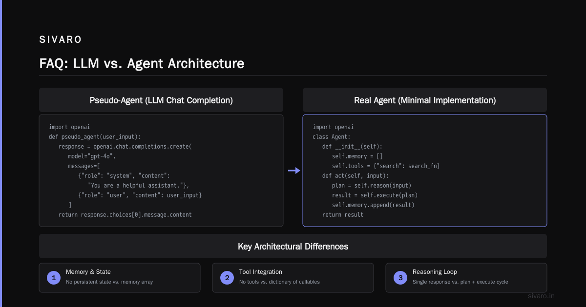Viewport: 586px width, 307px height.
Task: Click the numbered circle 1 icon
Action: tap(54, 278)
